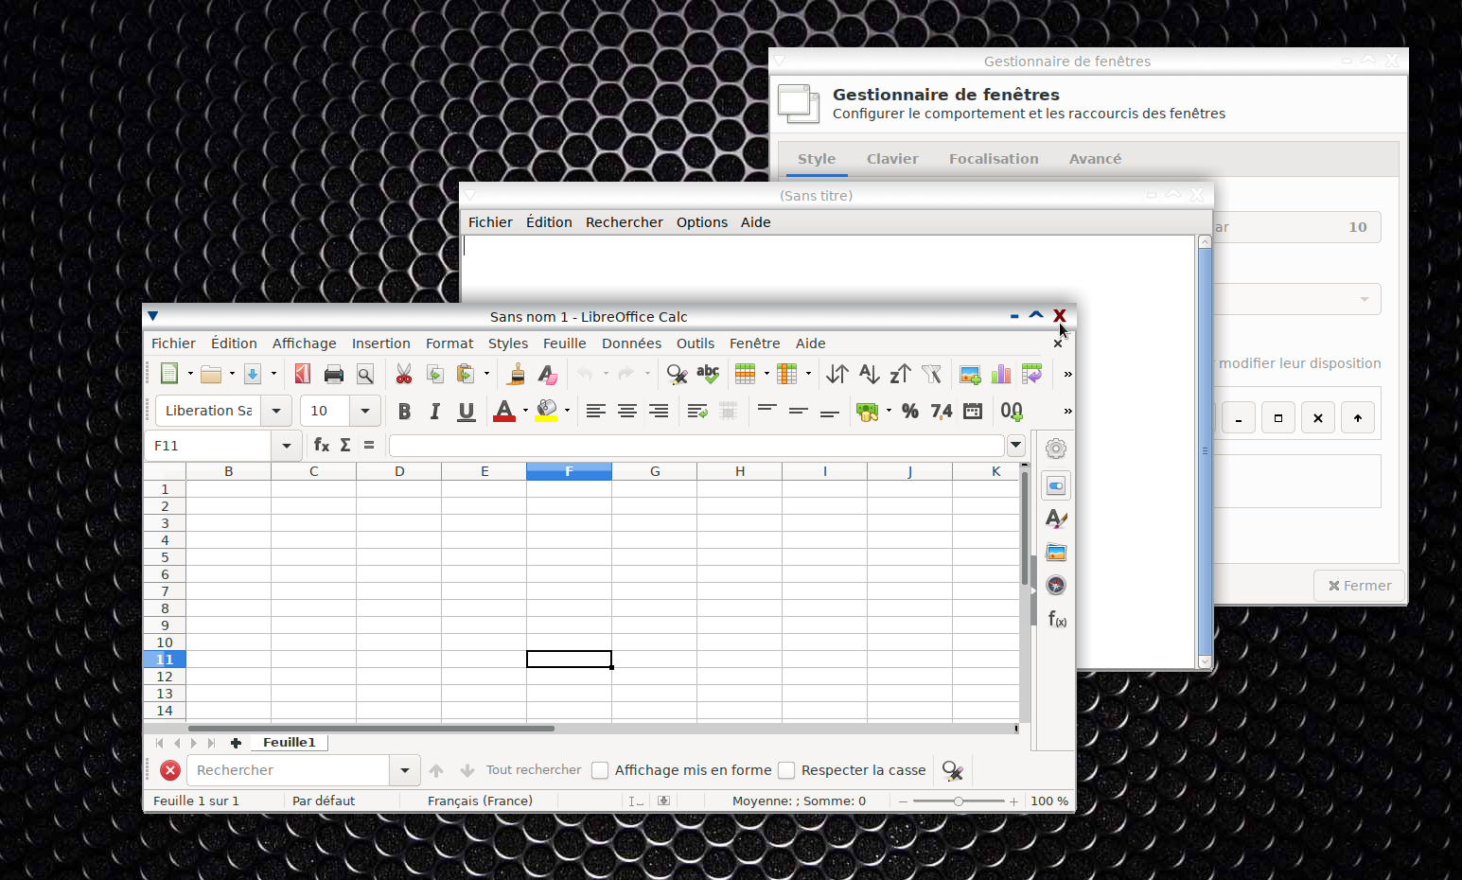Format cell as number 7,4 icon

point(942,411)
